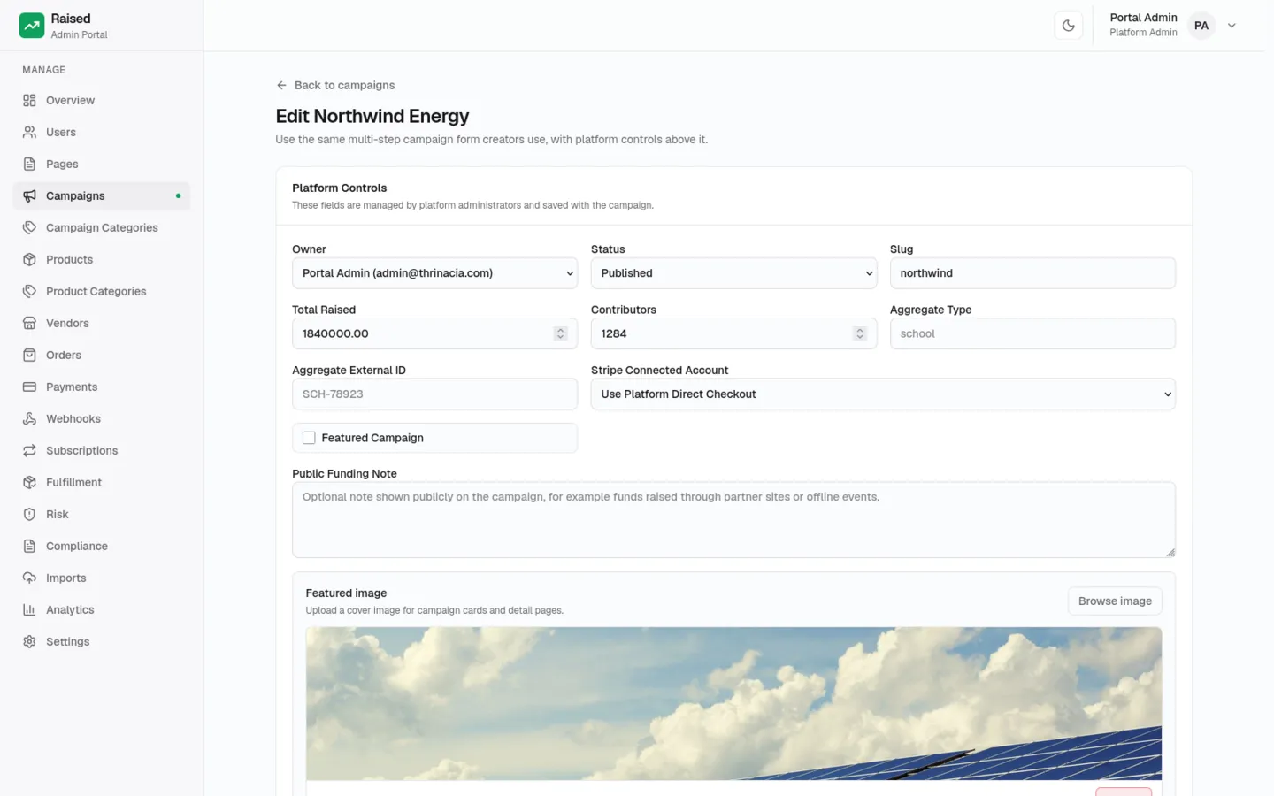Click the Subscriptions repeat icon

(x=29, y=450)
